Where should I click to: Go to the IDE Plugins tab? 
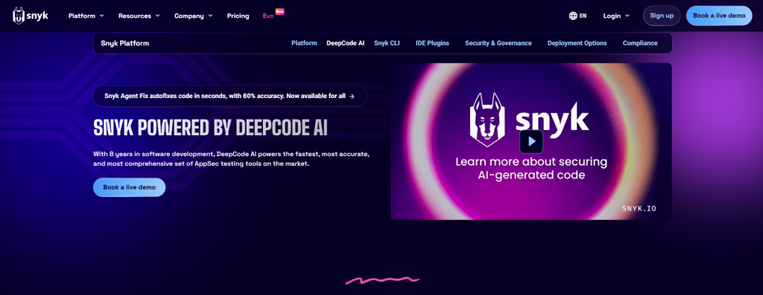tap(432, 43)
